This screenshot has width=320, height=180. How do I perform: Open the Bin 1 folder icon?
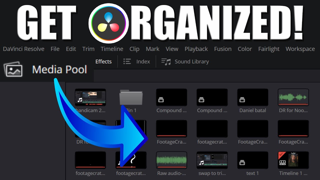131,97
